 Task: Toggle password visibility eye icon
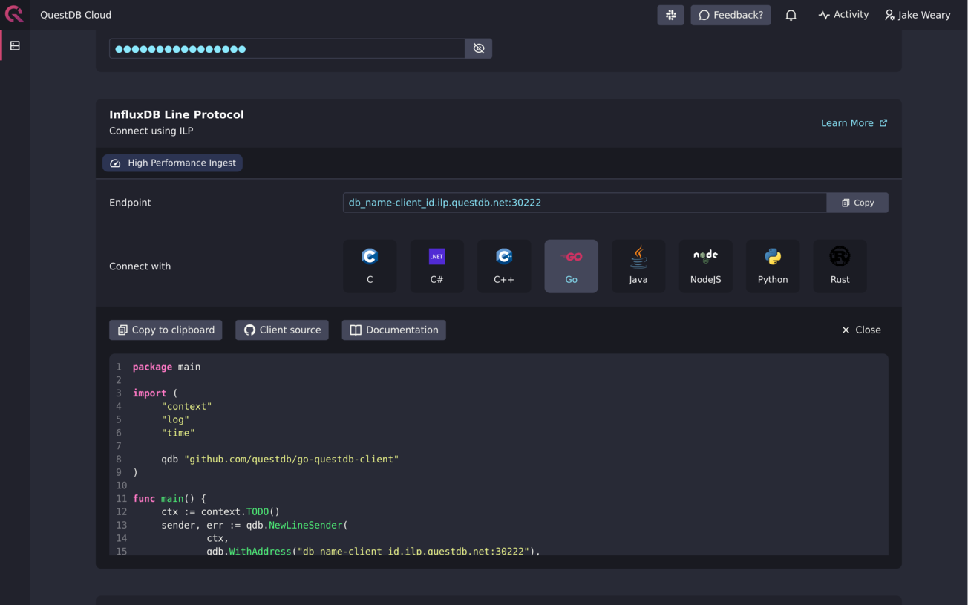pyautogui.click(x=479, y=48)
